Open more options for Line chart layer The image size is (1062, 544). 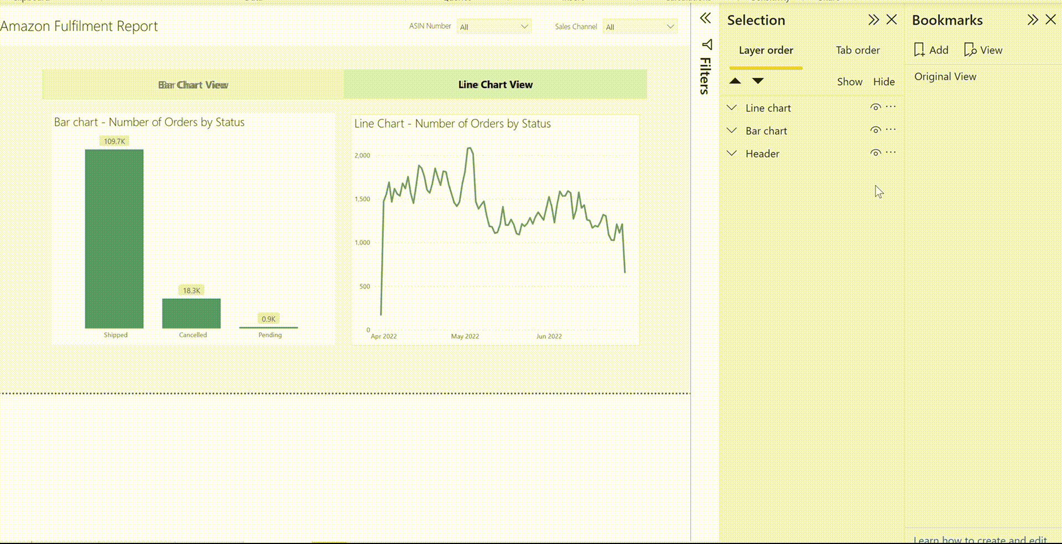click(891, 107)
